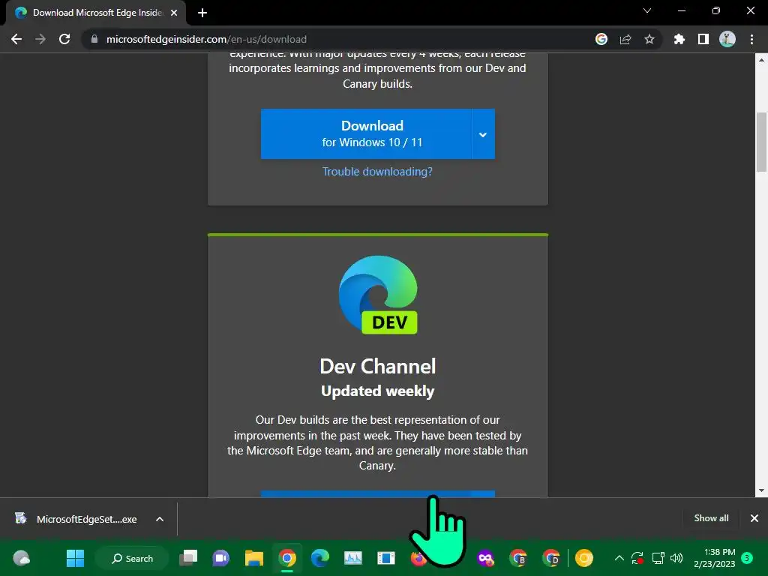Viewport: 768px width, 576px height.
Task: Open the downloaded MicrosoftEdgeSet....exe file
Action: point(76,519)
